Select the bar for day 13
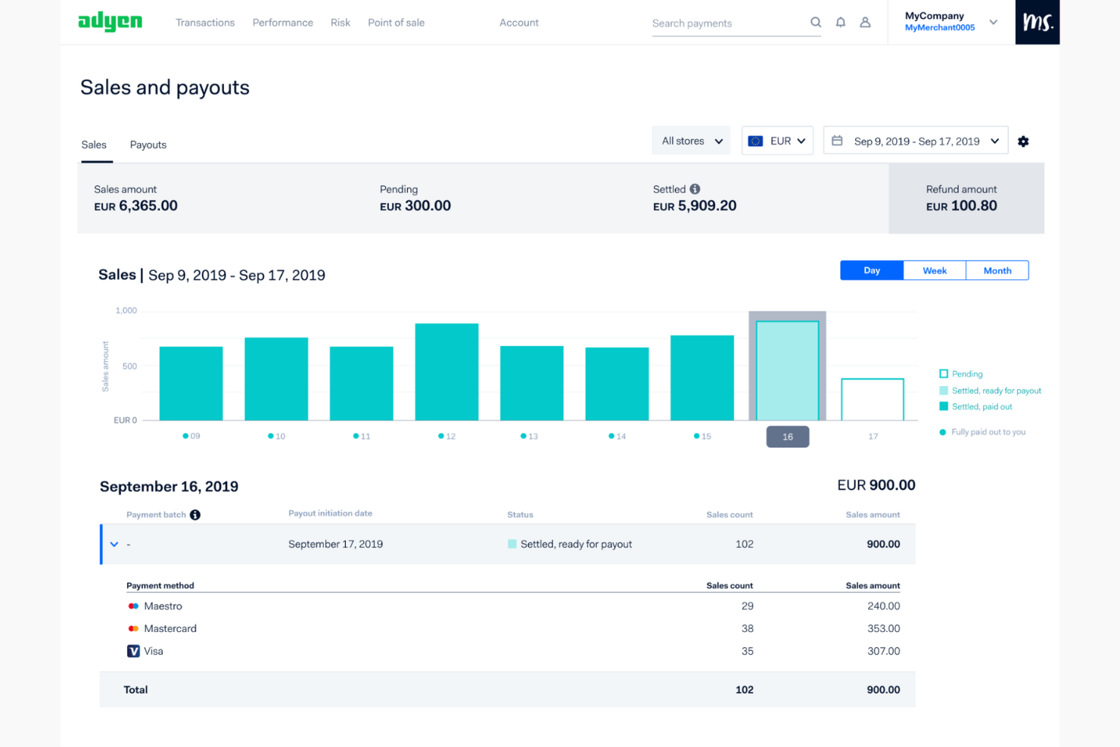Viewport: 1120px width, 747px height. [532, 383]
